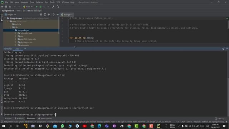The width and height of the screenshot is (229, 129).
Task: Open WhatsApp from the taskbar
Action: point(63,126)
